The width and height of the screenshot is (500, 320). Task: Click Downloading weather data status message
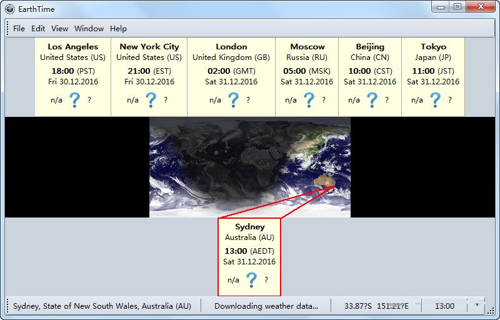click(266, 306)
